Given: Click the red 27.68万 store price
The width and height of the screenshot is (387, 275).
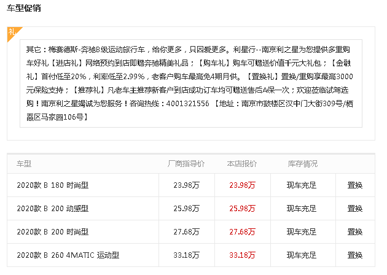Looking at the screenshot, I should [x=242, y=232].
